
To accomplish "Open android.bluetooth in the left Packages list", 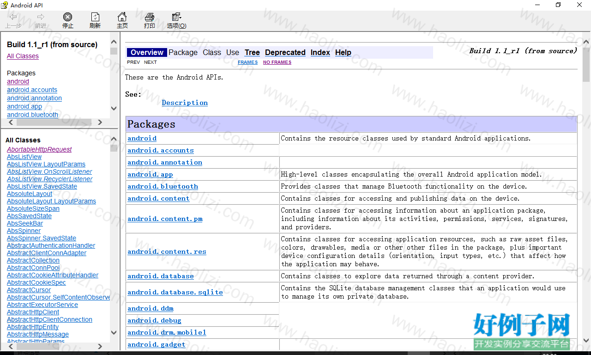I will click(32, 115).
